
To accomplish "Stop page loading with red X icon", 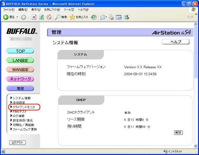I will [34, 17].
